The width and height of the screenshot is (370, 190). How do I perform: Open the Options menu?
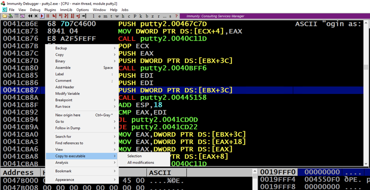pyautogui.click(x=82, y=10)
